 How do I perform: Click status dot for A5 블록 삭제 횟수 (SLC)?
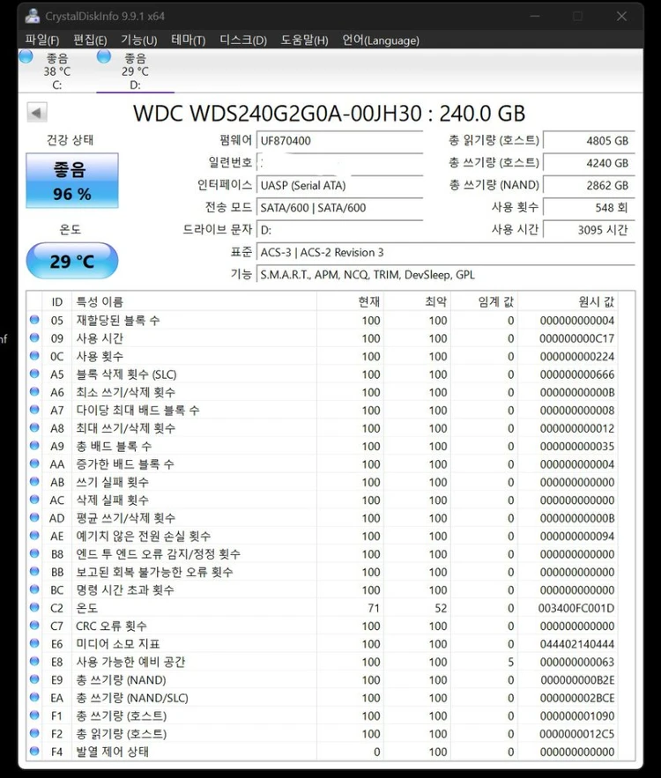pos(34,374)
